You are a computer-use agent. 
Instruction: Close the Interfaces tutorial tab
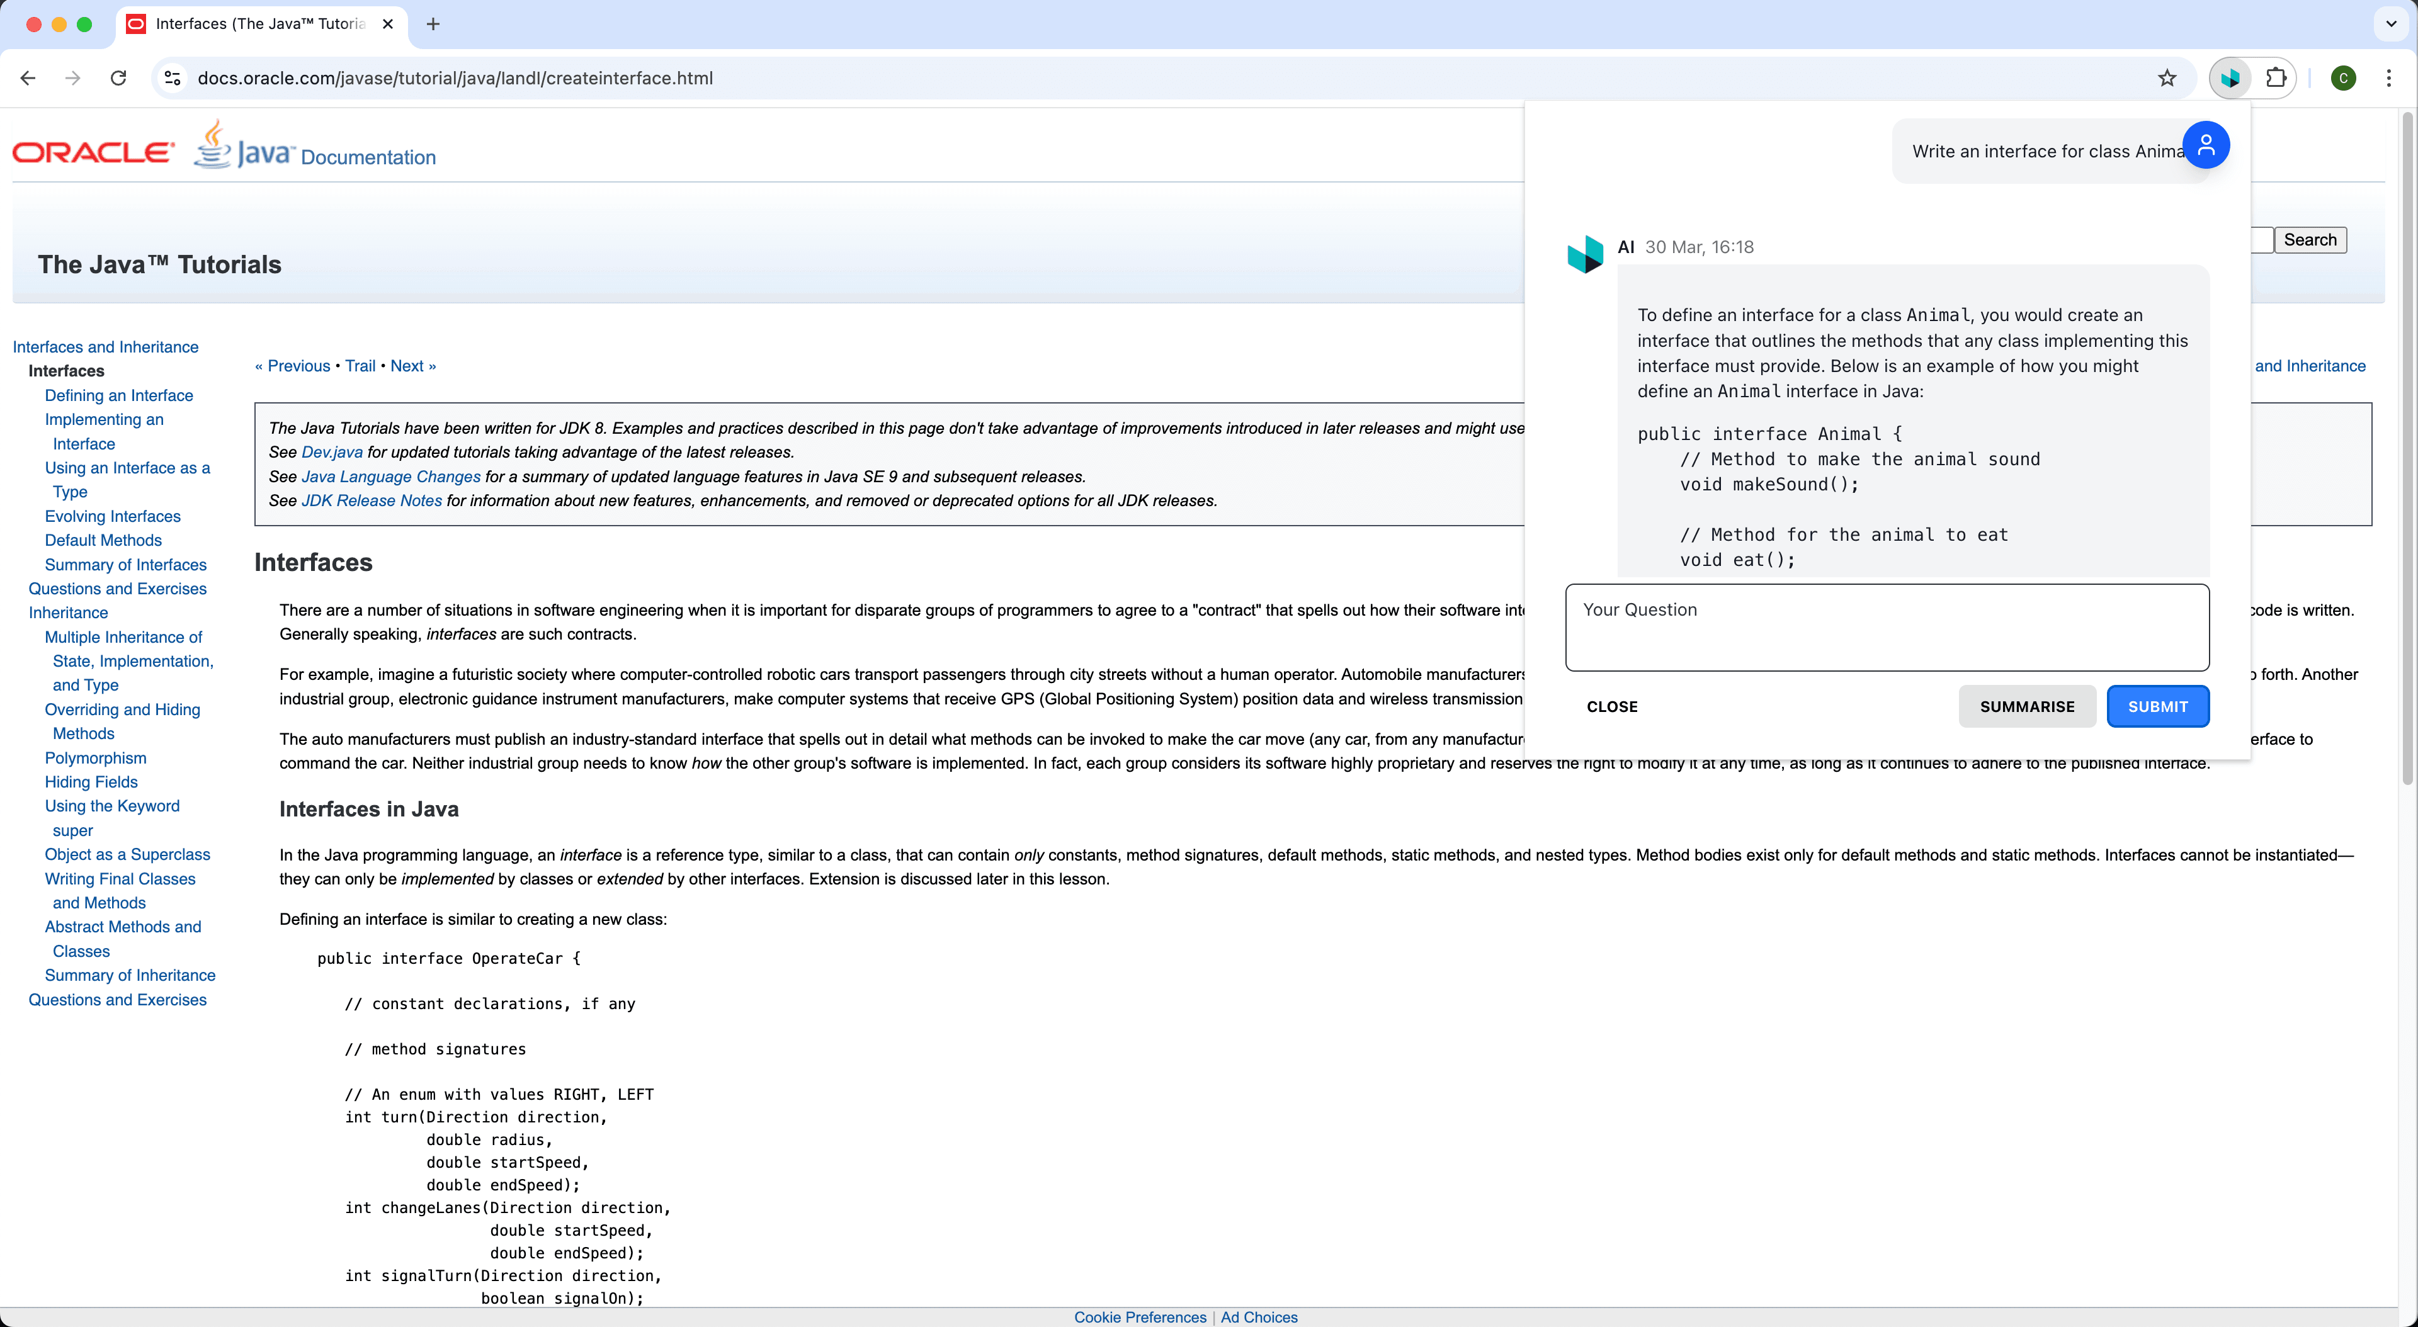pos(388,25)
